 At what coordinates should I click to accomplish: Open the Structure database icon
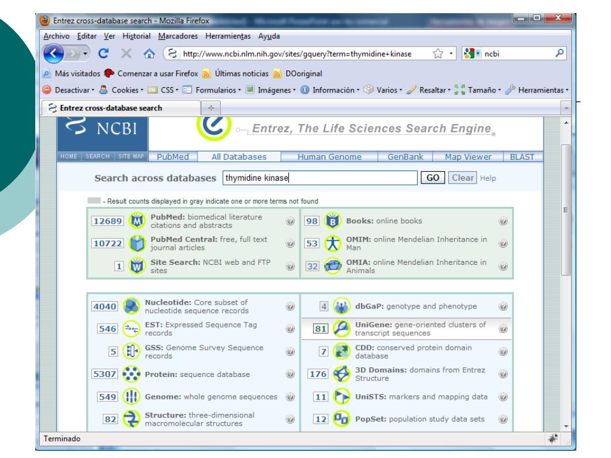131,419
